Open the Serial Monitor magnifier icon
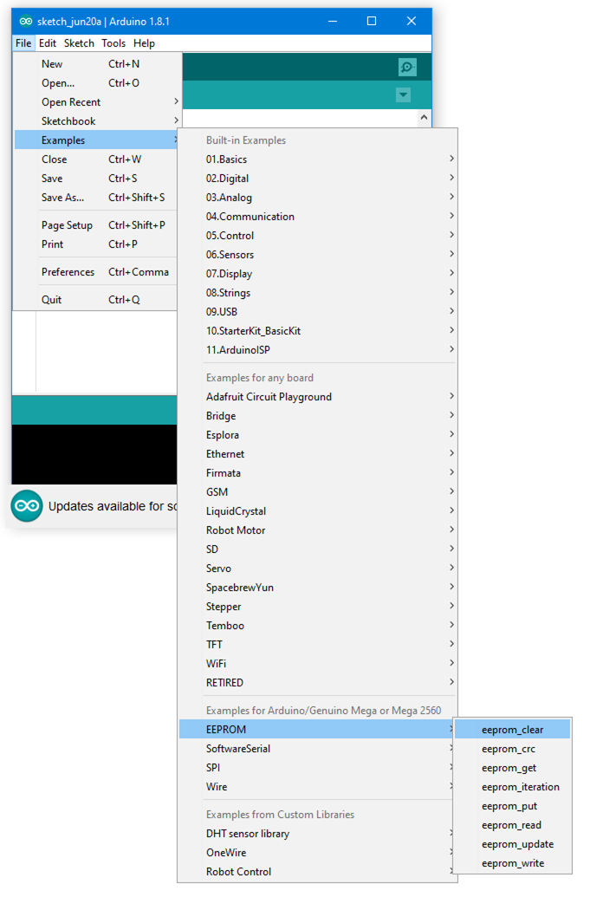590x897 pixels. (x=407, y=68)
